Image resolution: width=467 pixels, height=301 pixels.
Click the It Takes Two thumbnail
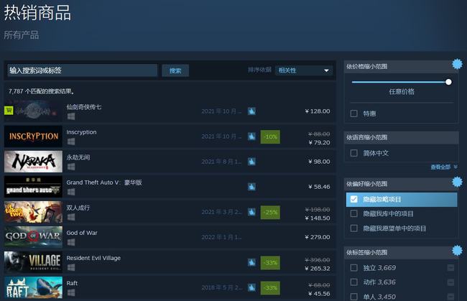click(x=33, y=212)
